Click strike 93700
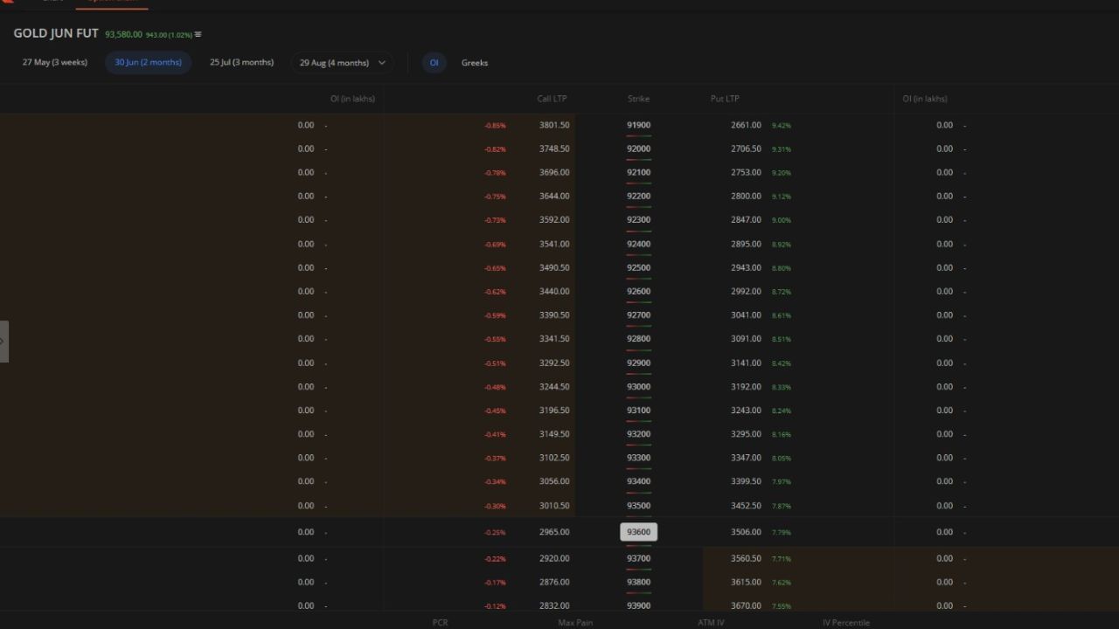The height and width of the screenshot is (629, 1119). click(x=639, y=558)
